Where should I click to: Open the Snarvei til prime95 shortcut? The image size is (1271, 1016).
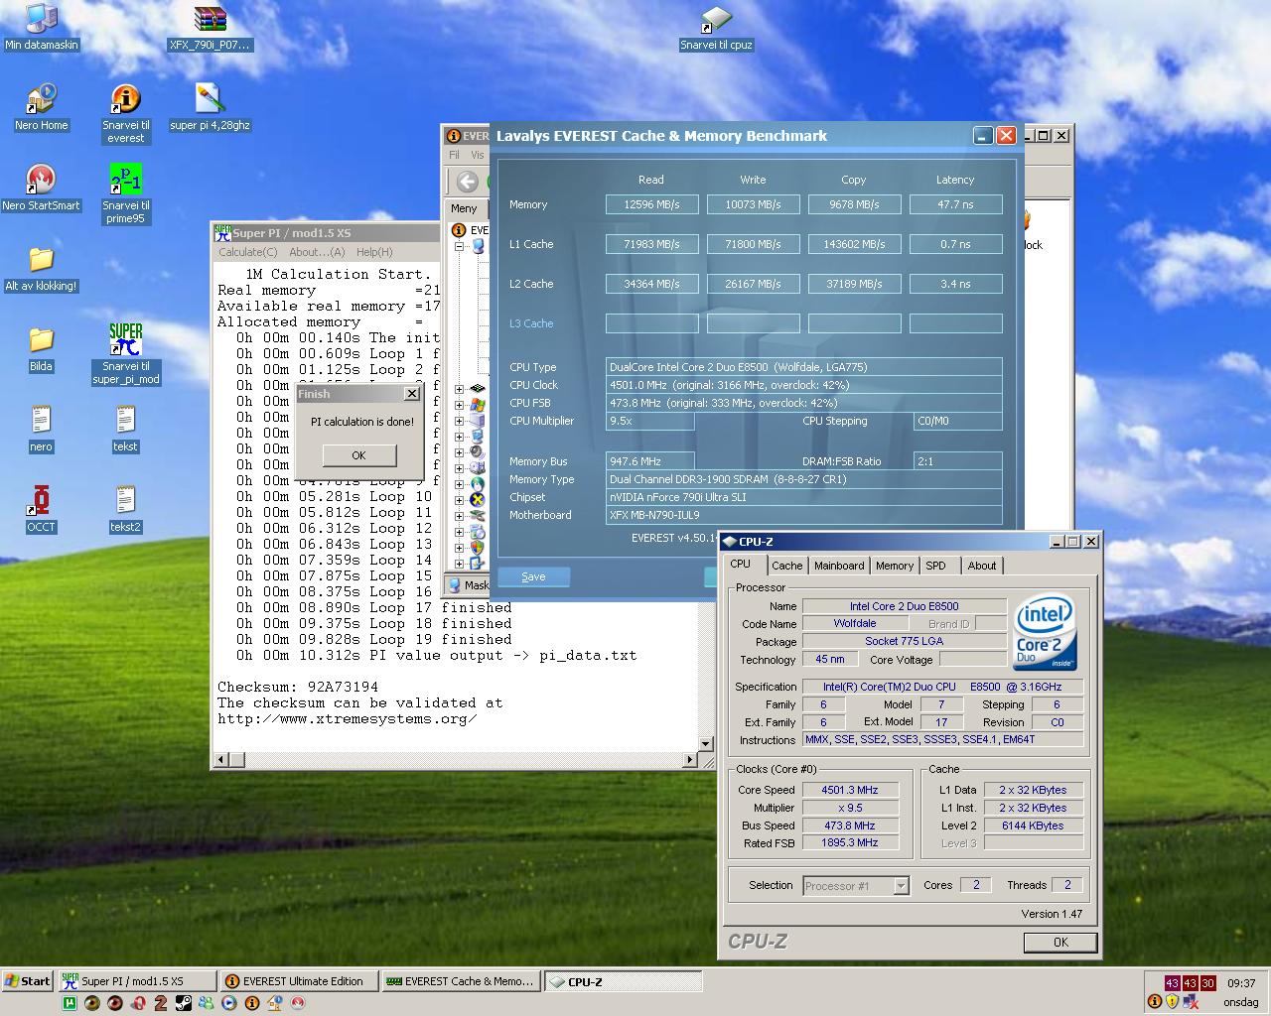click(x=125, y=193)
